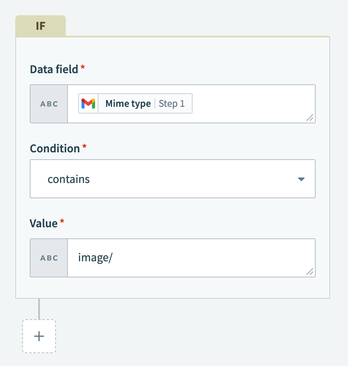Click the "Value" field label

coord(44,223)
